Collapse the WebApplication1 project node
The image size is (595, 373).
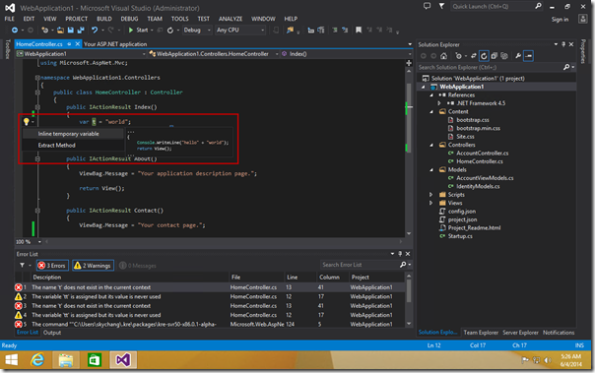coord(424,87)
